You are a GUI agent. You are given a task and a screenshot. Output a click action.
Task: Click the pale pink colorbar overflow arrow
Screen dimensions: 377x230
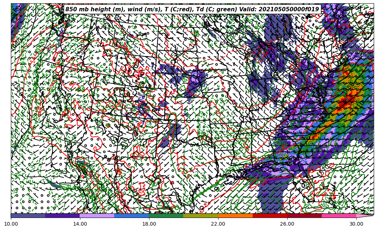[365, 215]
